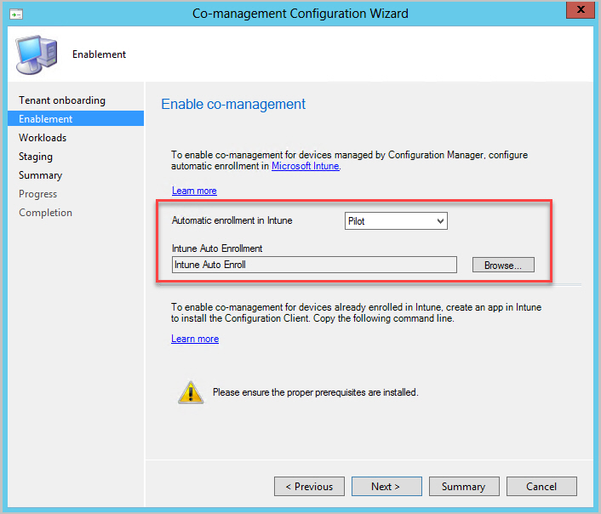Click the yellow warning triangle icon

click(x=191, y=392)
